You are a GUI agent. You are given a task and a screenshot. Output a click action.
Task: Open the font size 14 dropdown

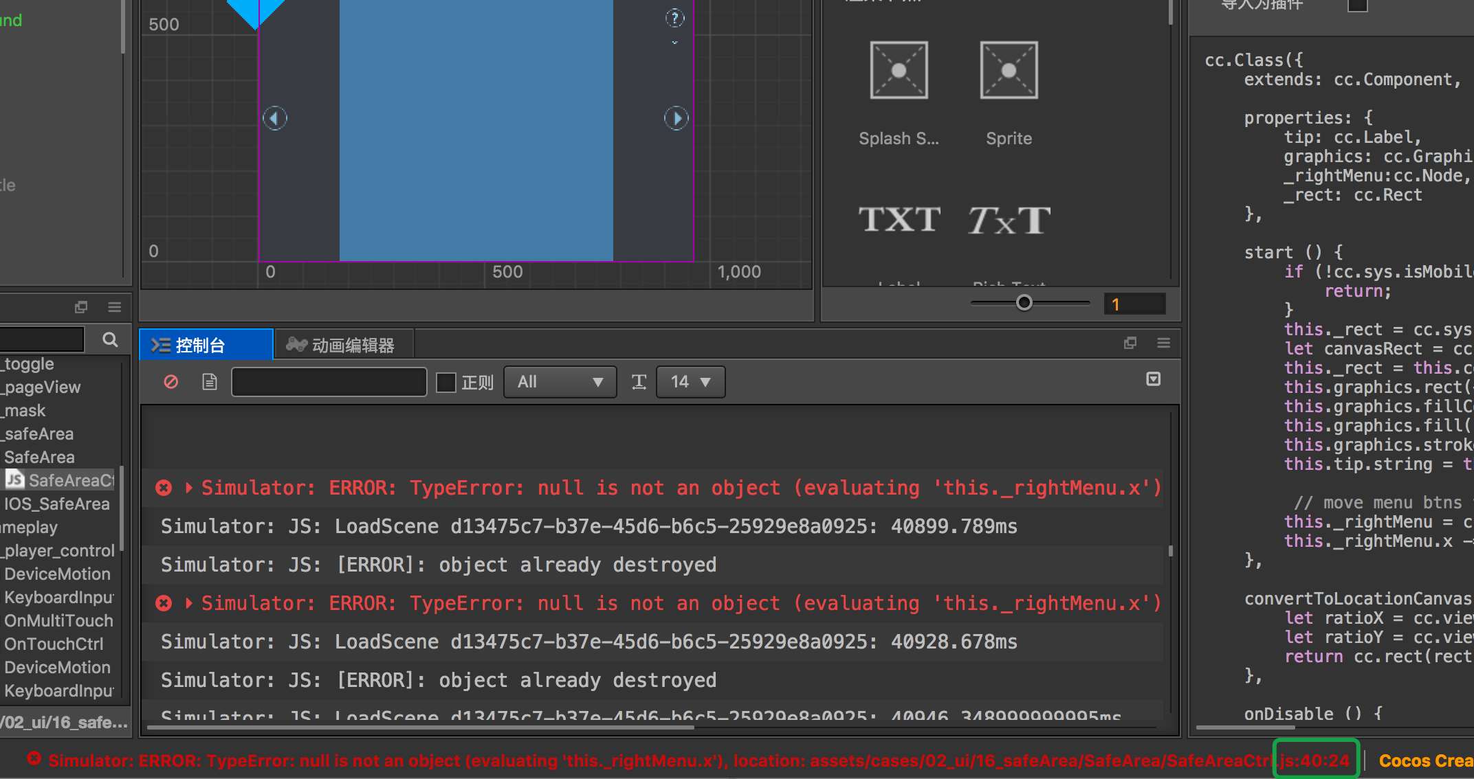tap(690, 382)
